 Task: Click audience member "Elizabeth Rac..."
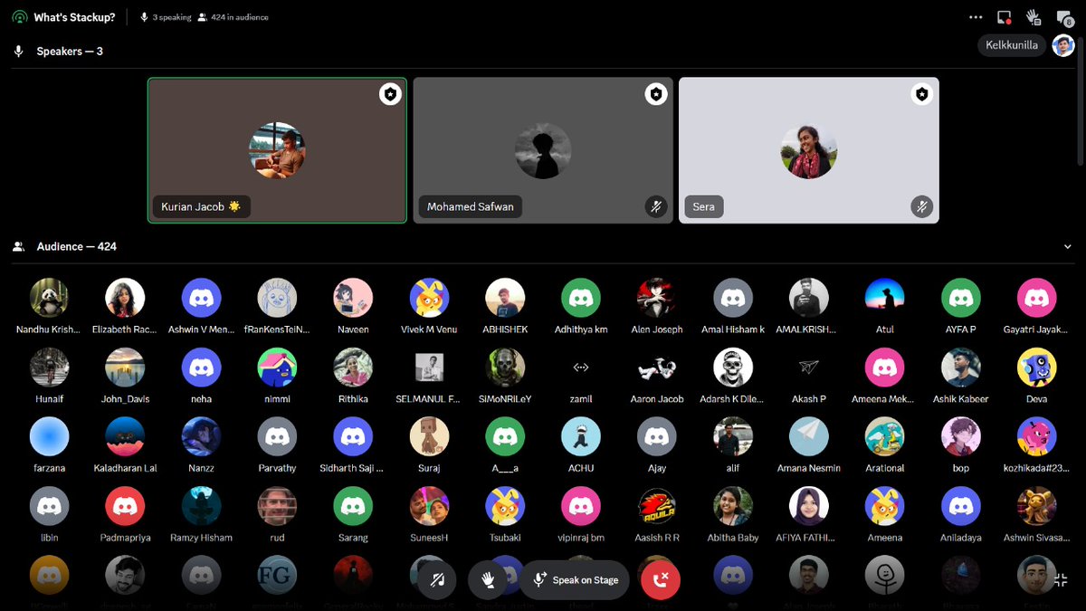coord(125,307)
